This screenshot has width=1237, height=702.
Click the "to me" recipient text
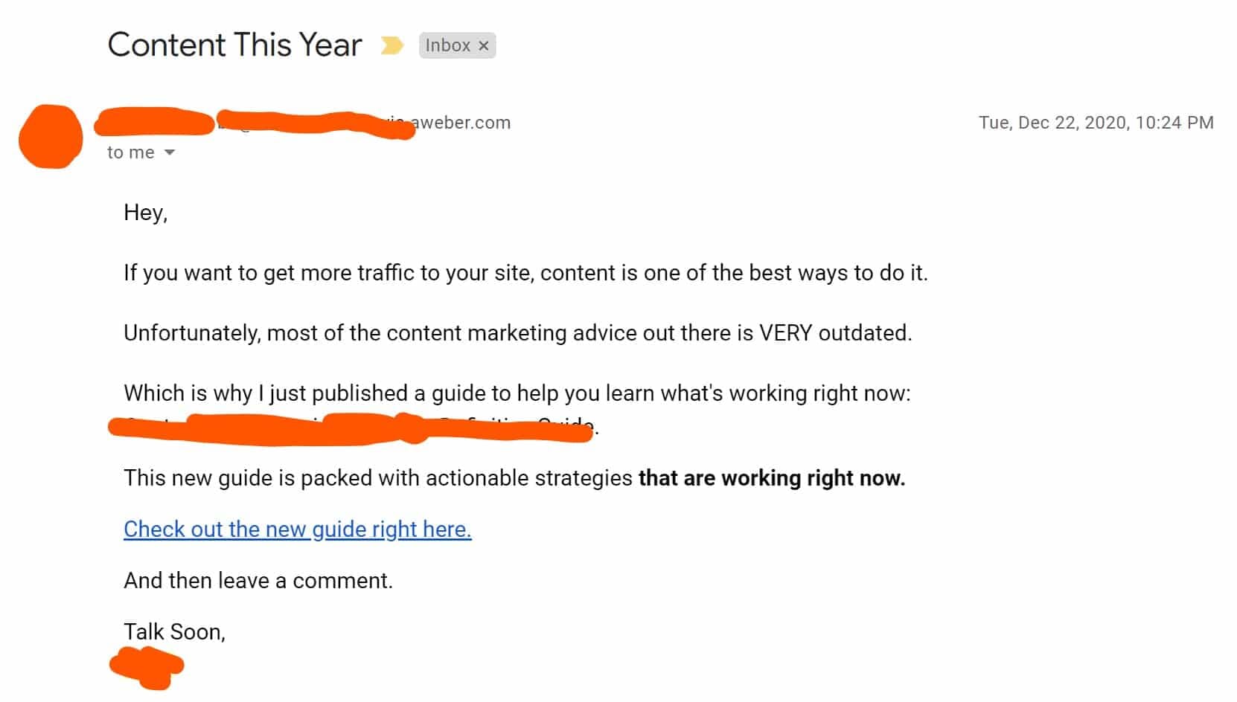click(131, 152)
